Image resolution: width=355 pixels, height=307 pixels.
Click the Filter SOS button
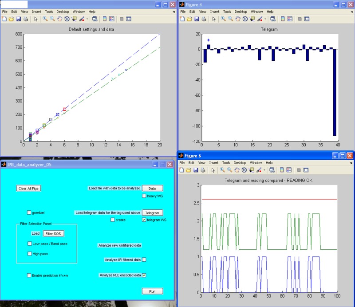[53, 233]
